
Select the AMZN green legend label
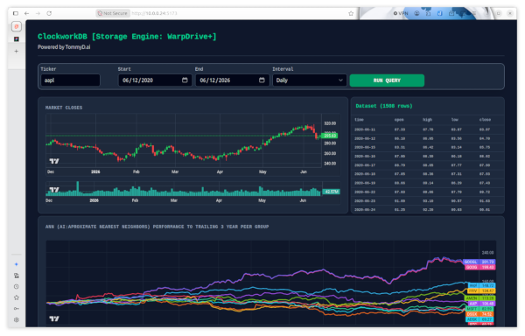[x=479, y=297]
